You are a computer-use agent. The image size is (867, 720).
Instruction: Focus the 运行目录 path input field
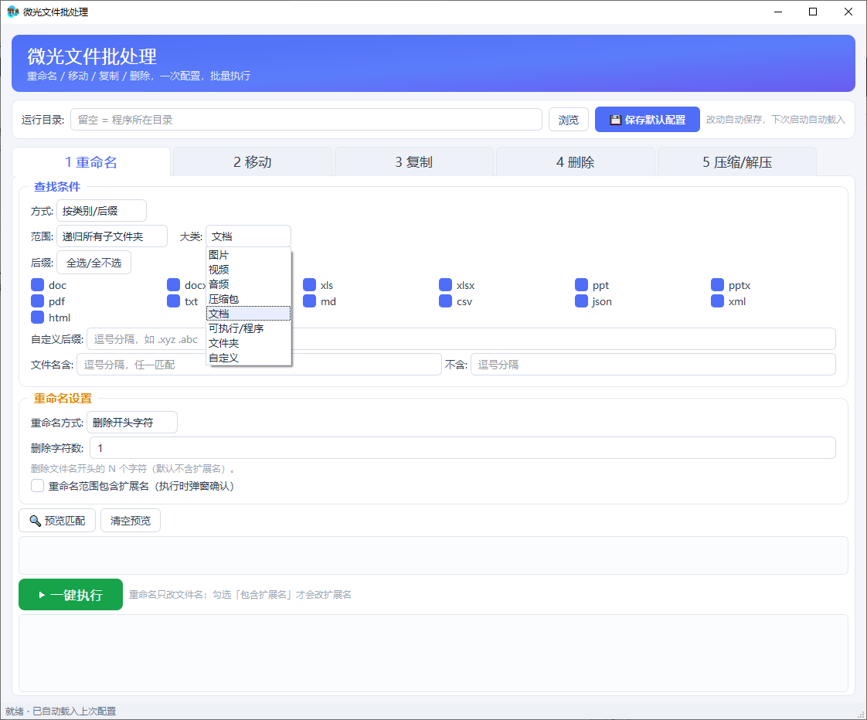click(x=306, y=120)
